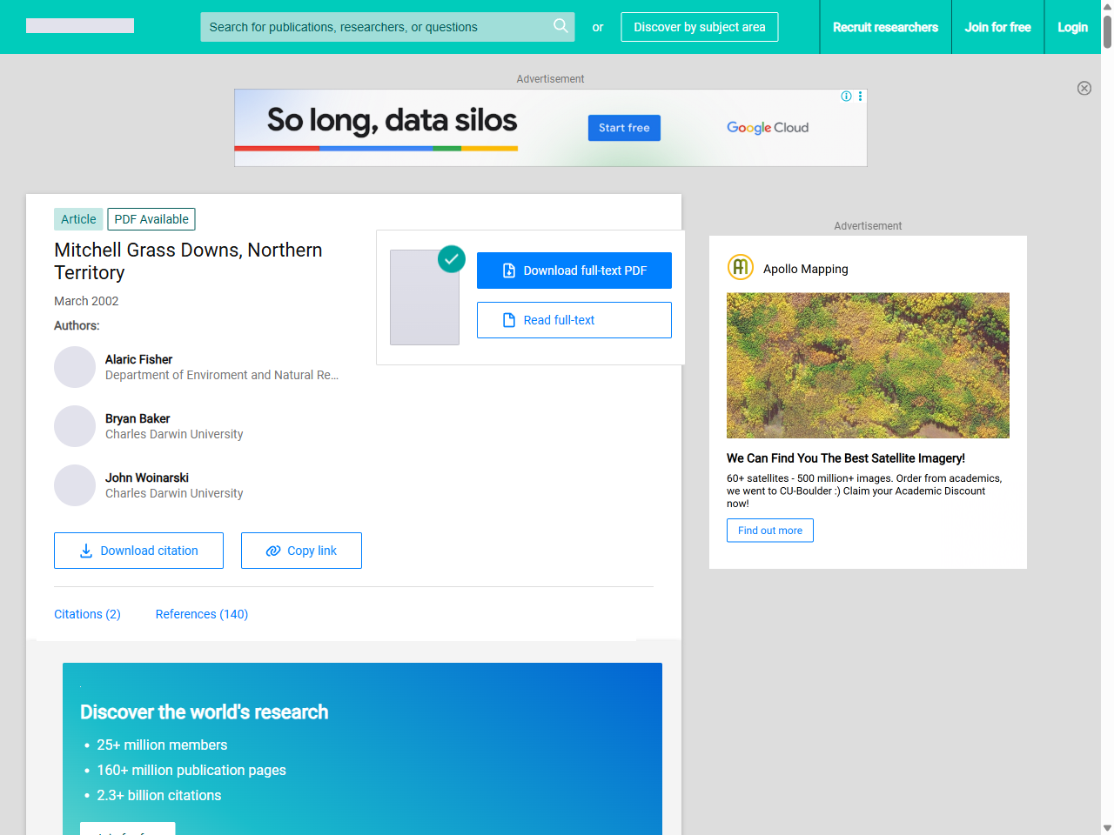This screenshot has width=1114, height=835.
Task: Click the Apollo Mapping circular logo
Action: pyautogui.click(x=740, y=267)
